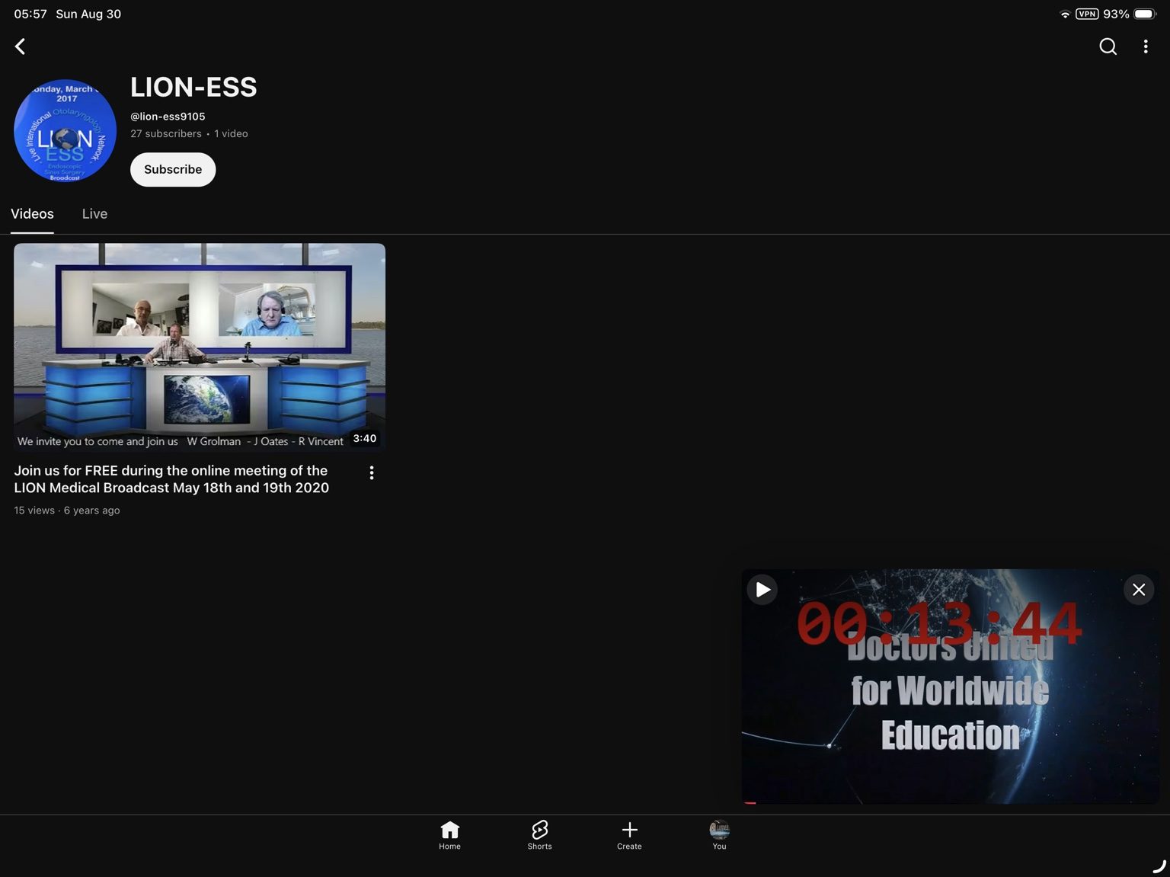This screenshot has width=1170, height=877.
Task: Tap the @lion-ess9105 channel handle
Action: pyautogui.click(x=168, y=117)
